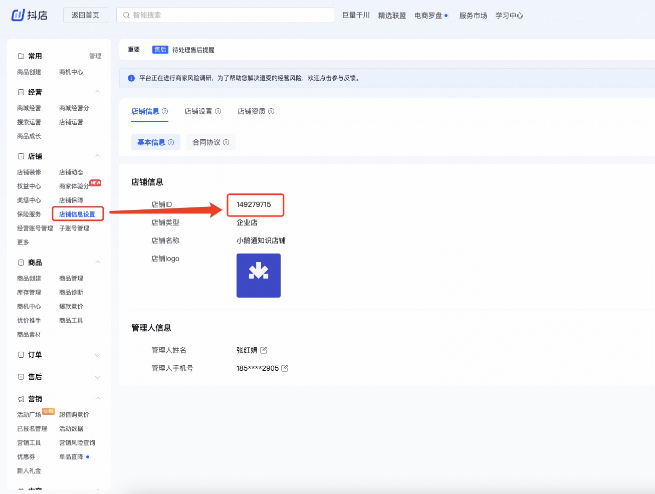Click the 店铺 section icon

[21, 156]
